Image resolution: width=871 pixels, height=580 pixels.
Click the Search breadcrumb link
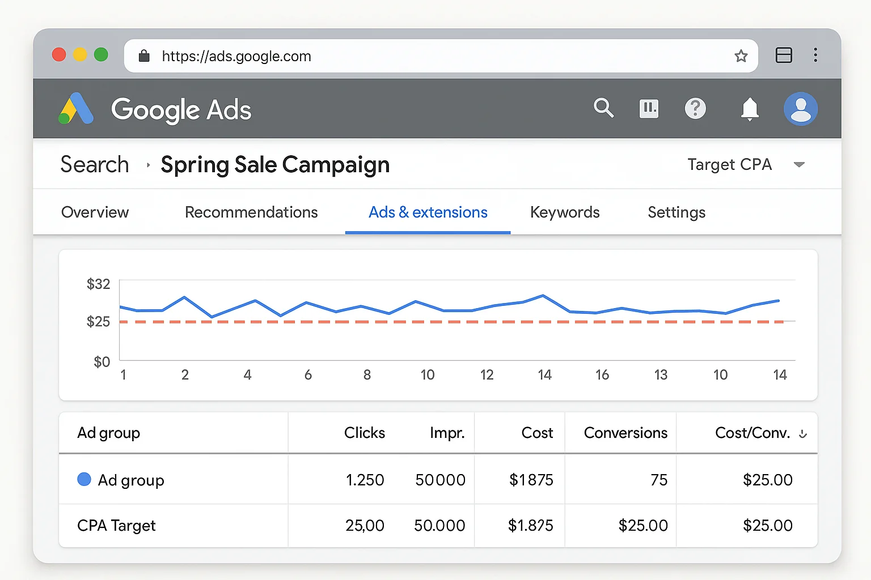click(x=94, y=164)
